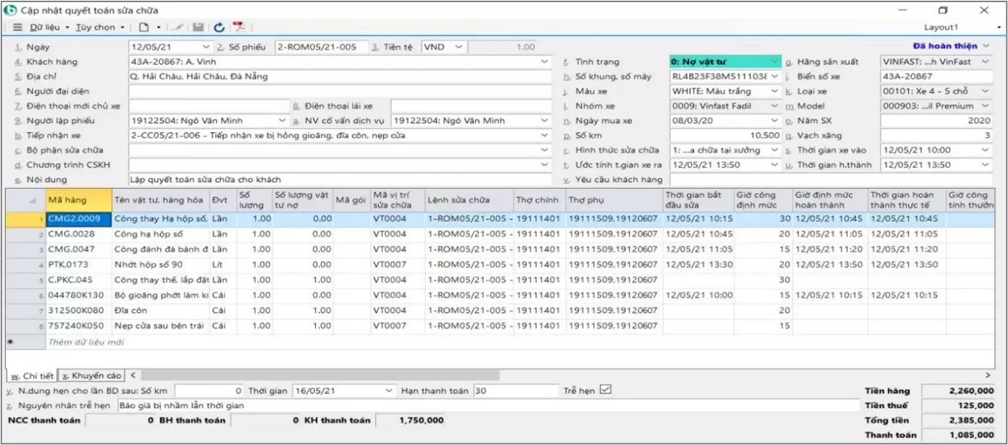Open the Tiền tệ VND dropdown
This screenshot has width=1008, height=445.
tap(458, 47)
